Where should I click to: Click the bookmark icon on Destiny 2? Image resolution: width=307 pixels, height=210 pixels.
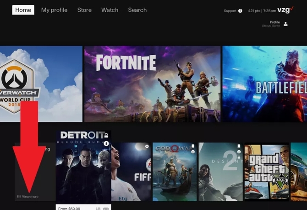pos(239,146)
